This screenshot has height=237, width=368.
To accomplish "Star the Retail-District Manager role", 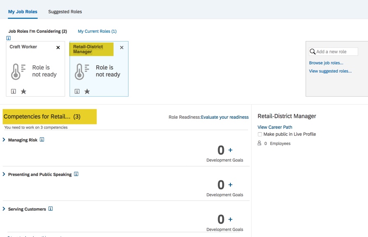I will click(x=87, y=92).
